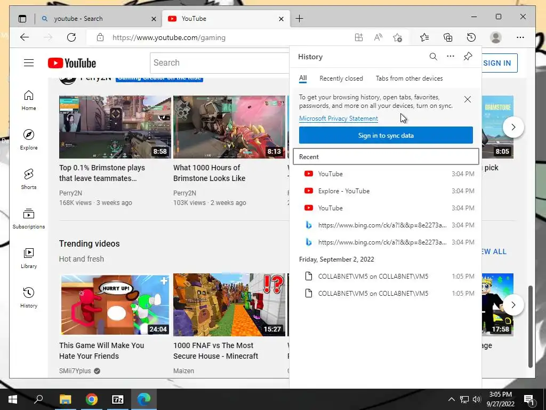Collapse the Recent history section
Screen dimensions: 546x410
coord(386,157)
